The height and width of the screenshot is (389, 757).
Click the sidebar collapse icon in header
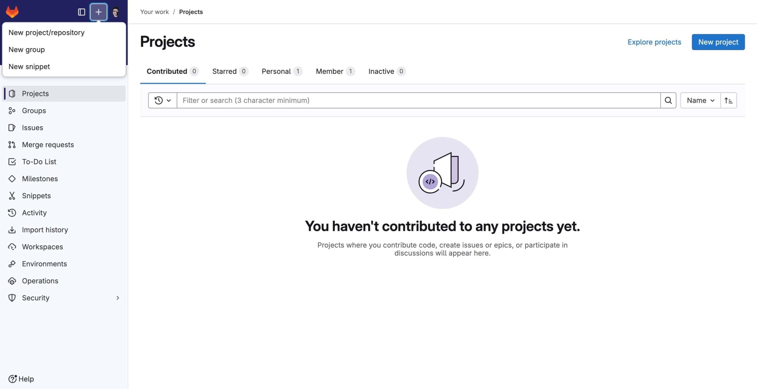click(x=82, y=12)
